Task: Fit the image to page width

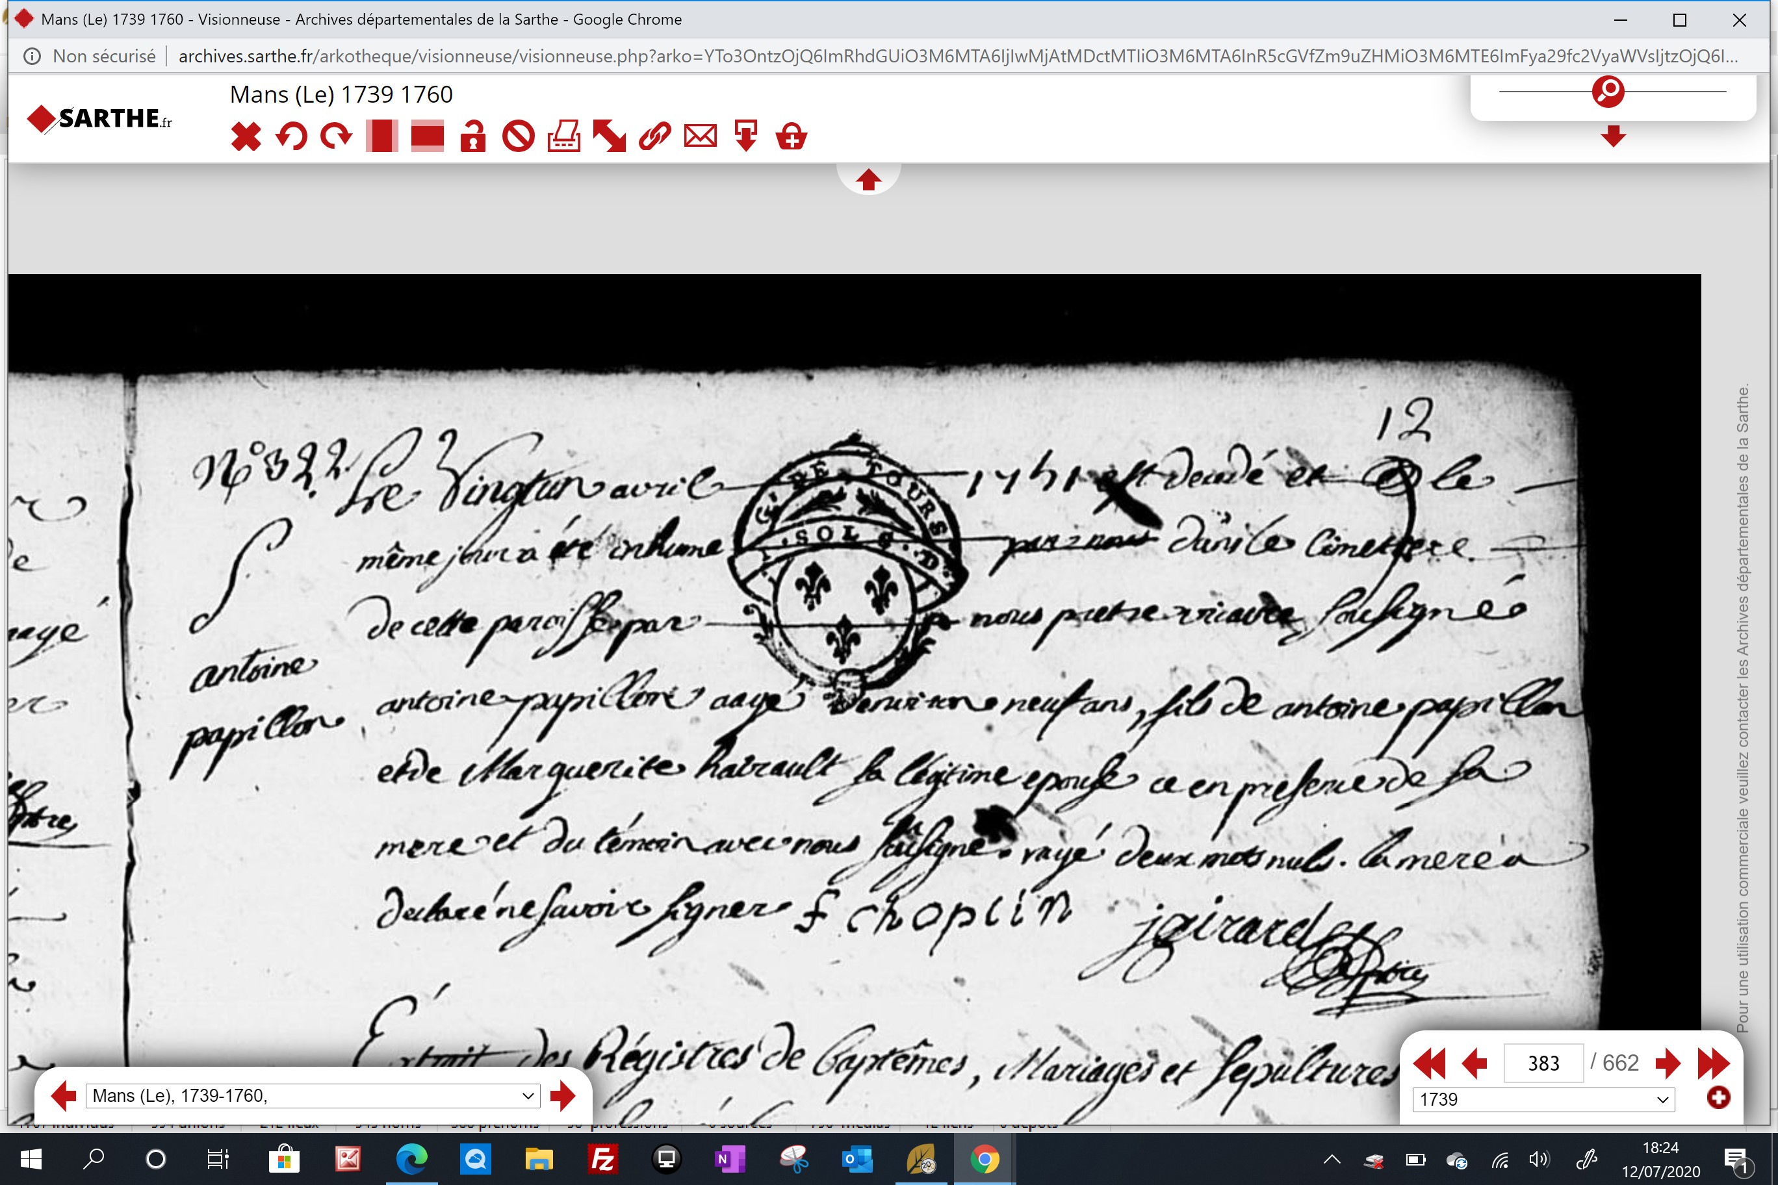Action: (427, 137)
